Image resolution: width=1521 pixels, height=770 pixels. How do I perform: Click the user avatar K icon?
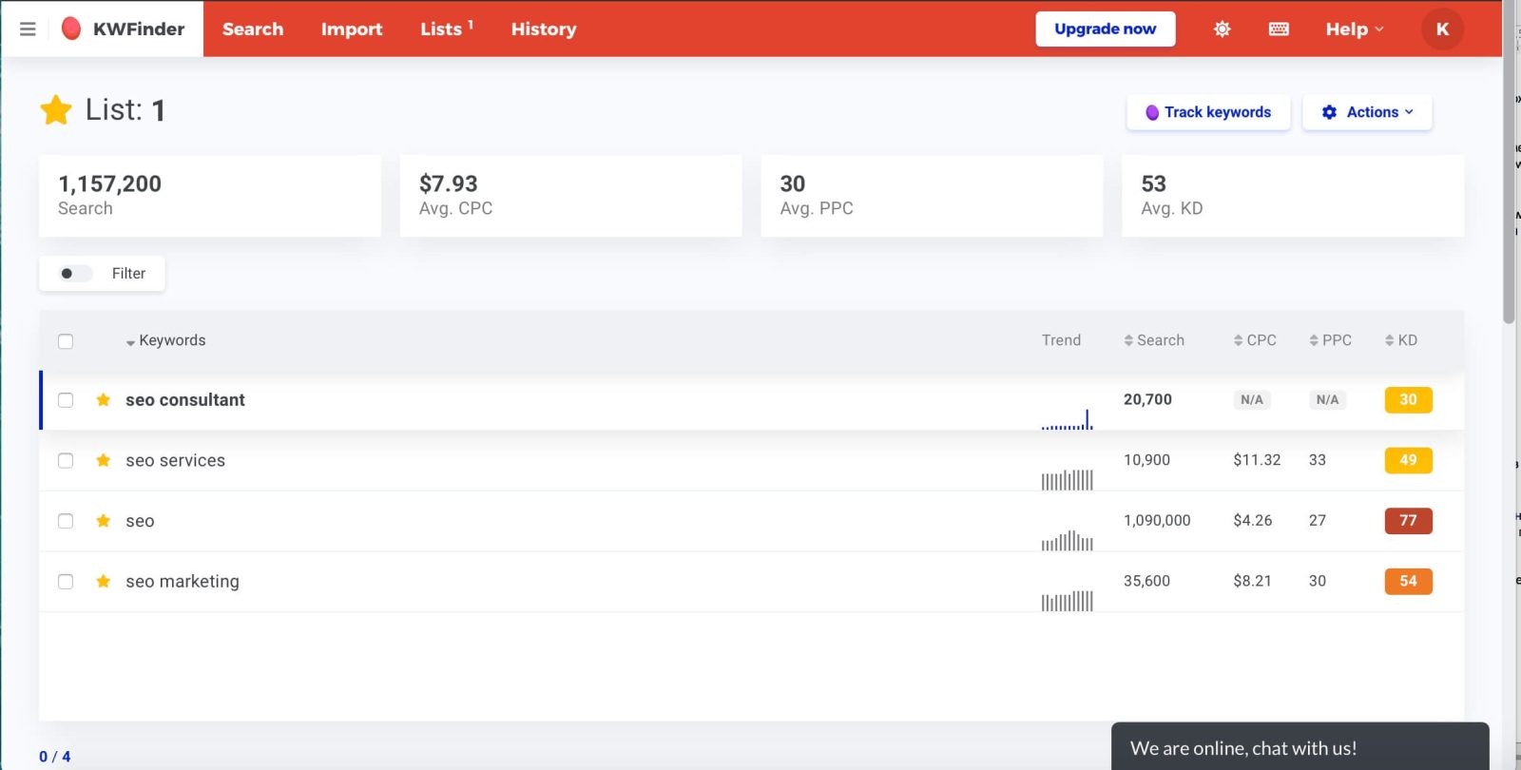[x=1441, y=29]
